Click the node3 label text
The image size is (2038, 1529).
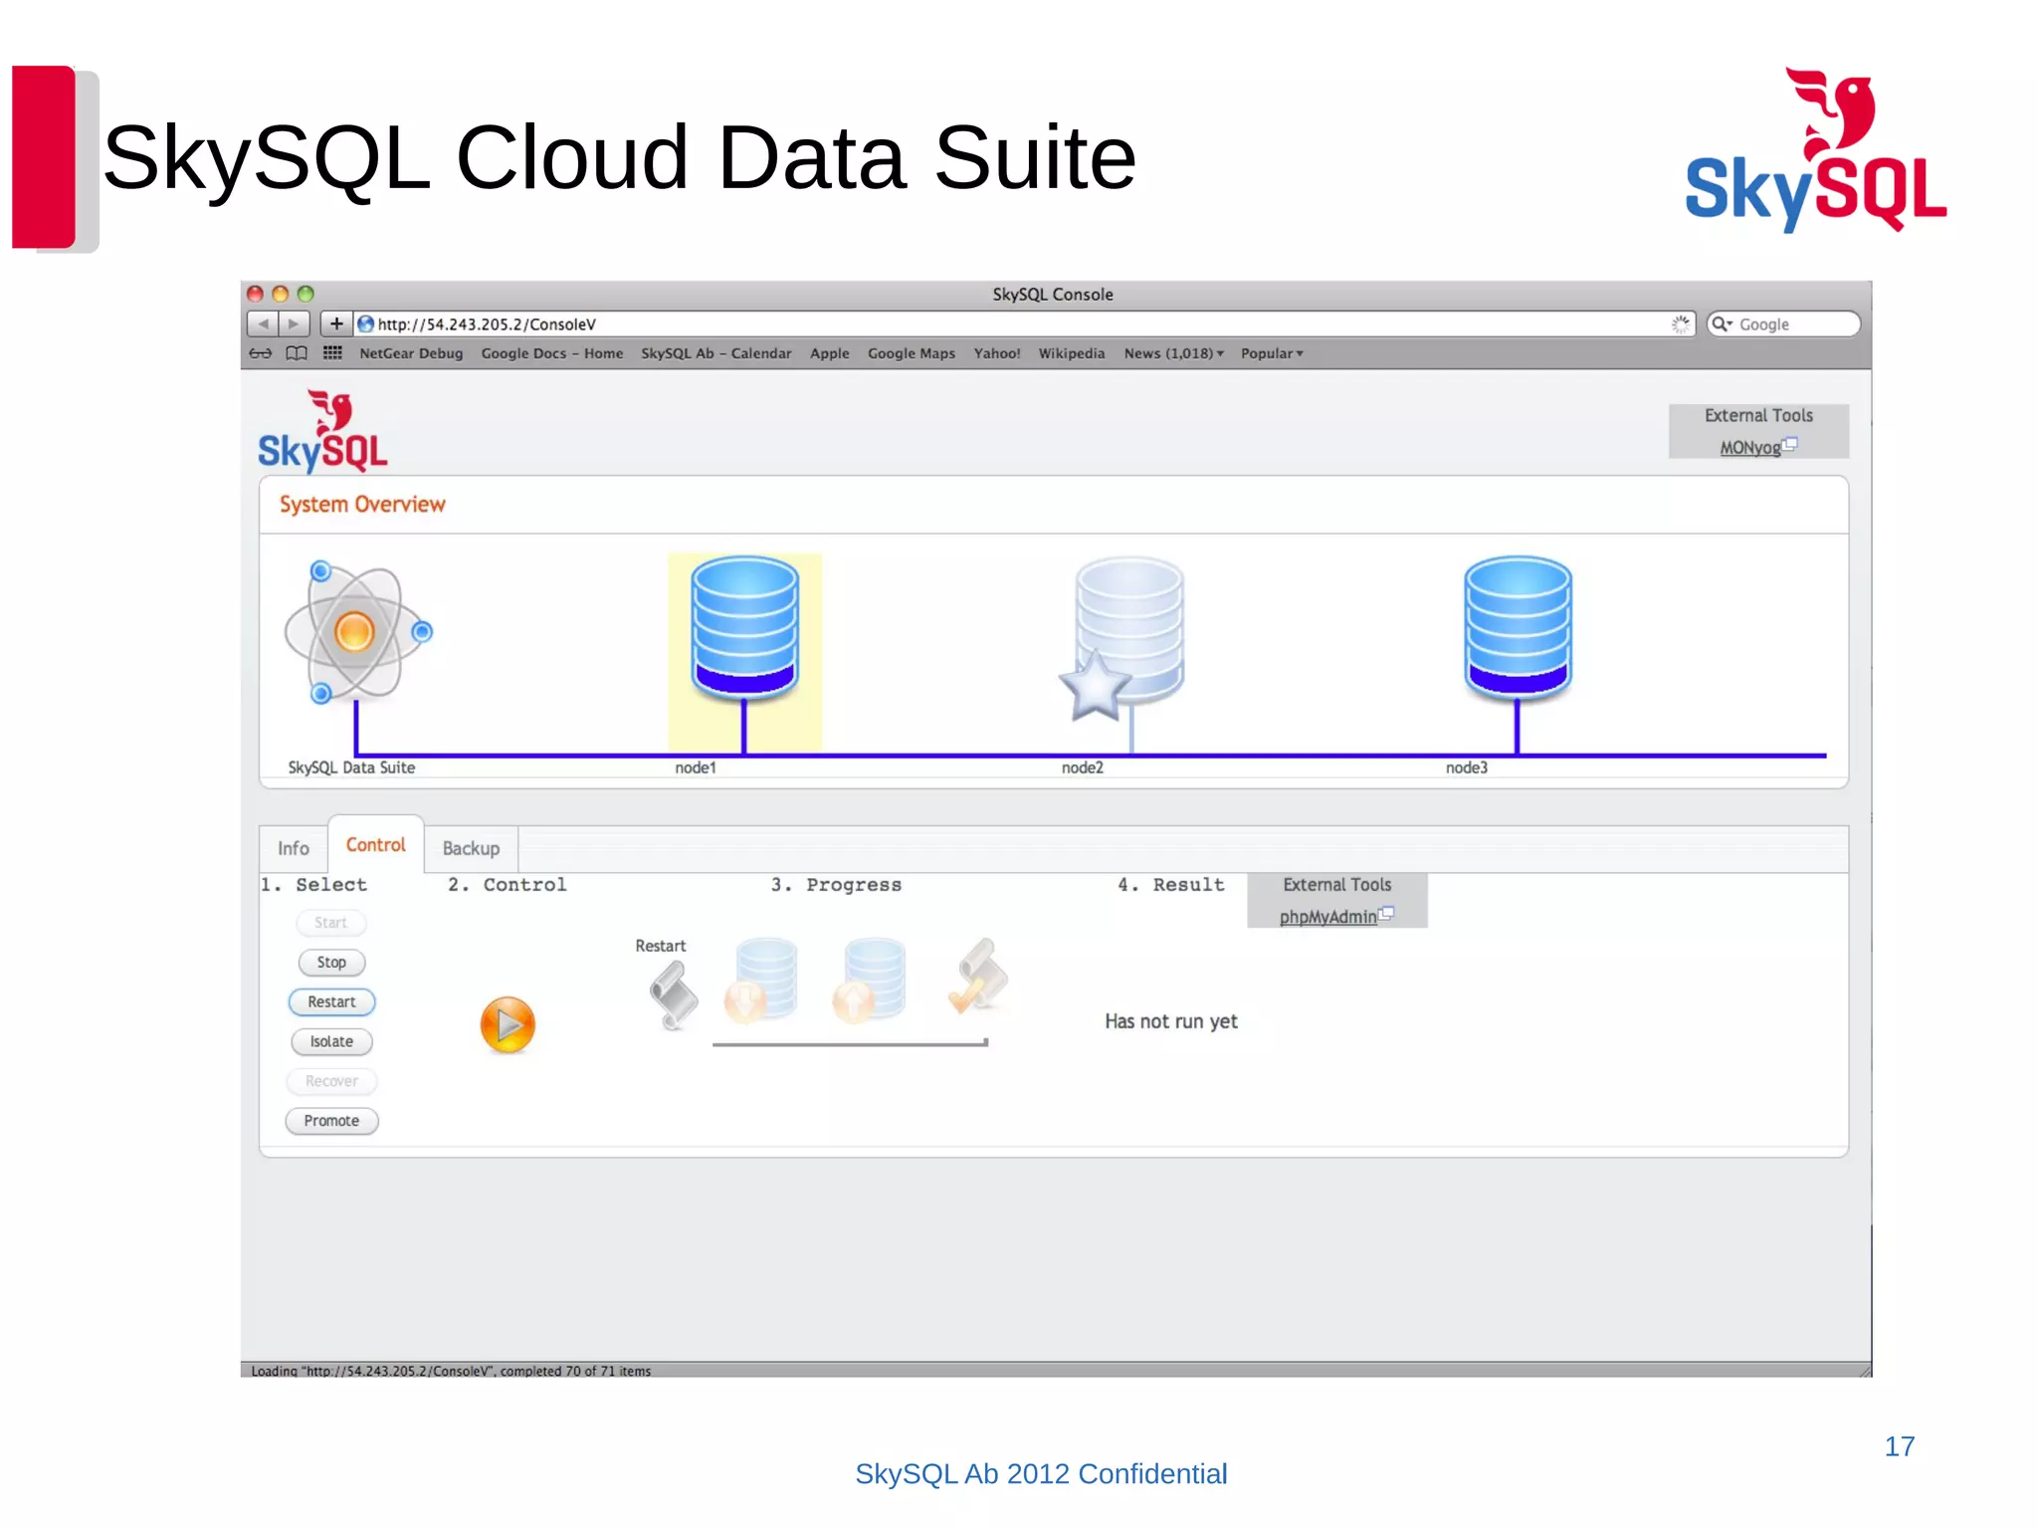point(1467,767)
